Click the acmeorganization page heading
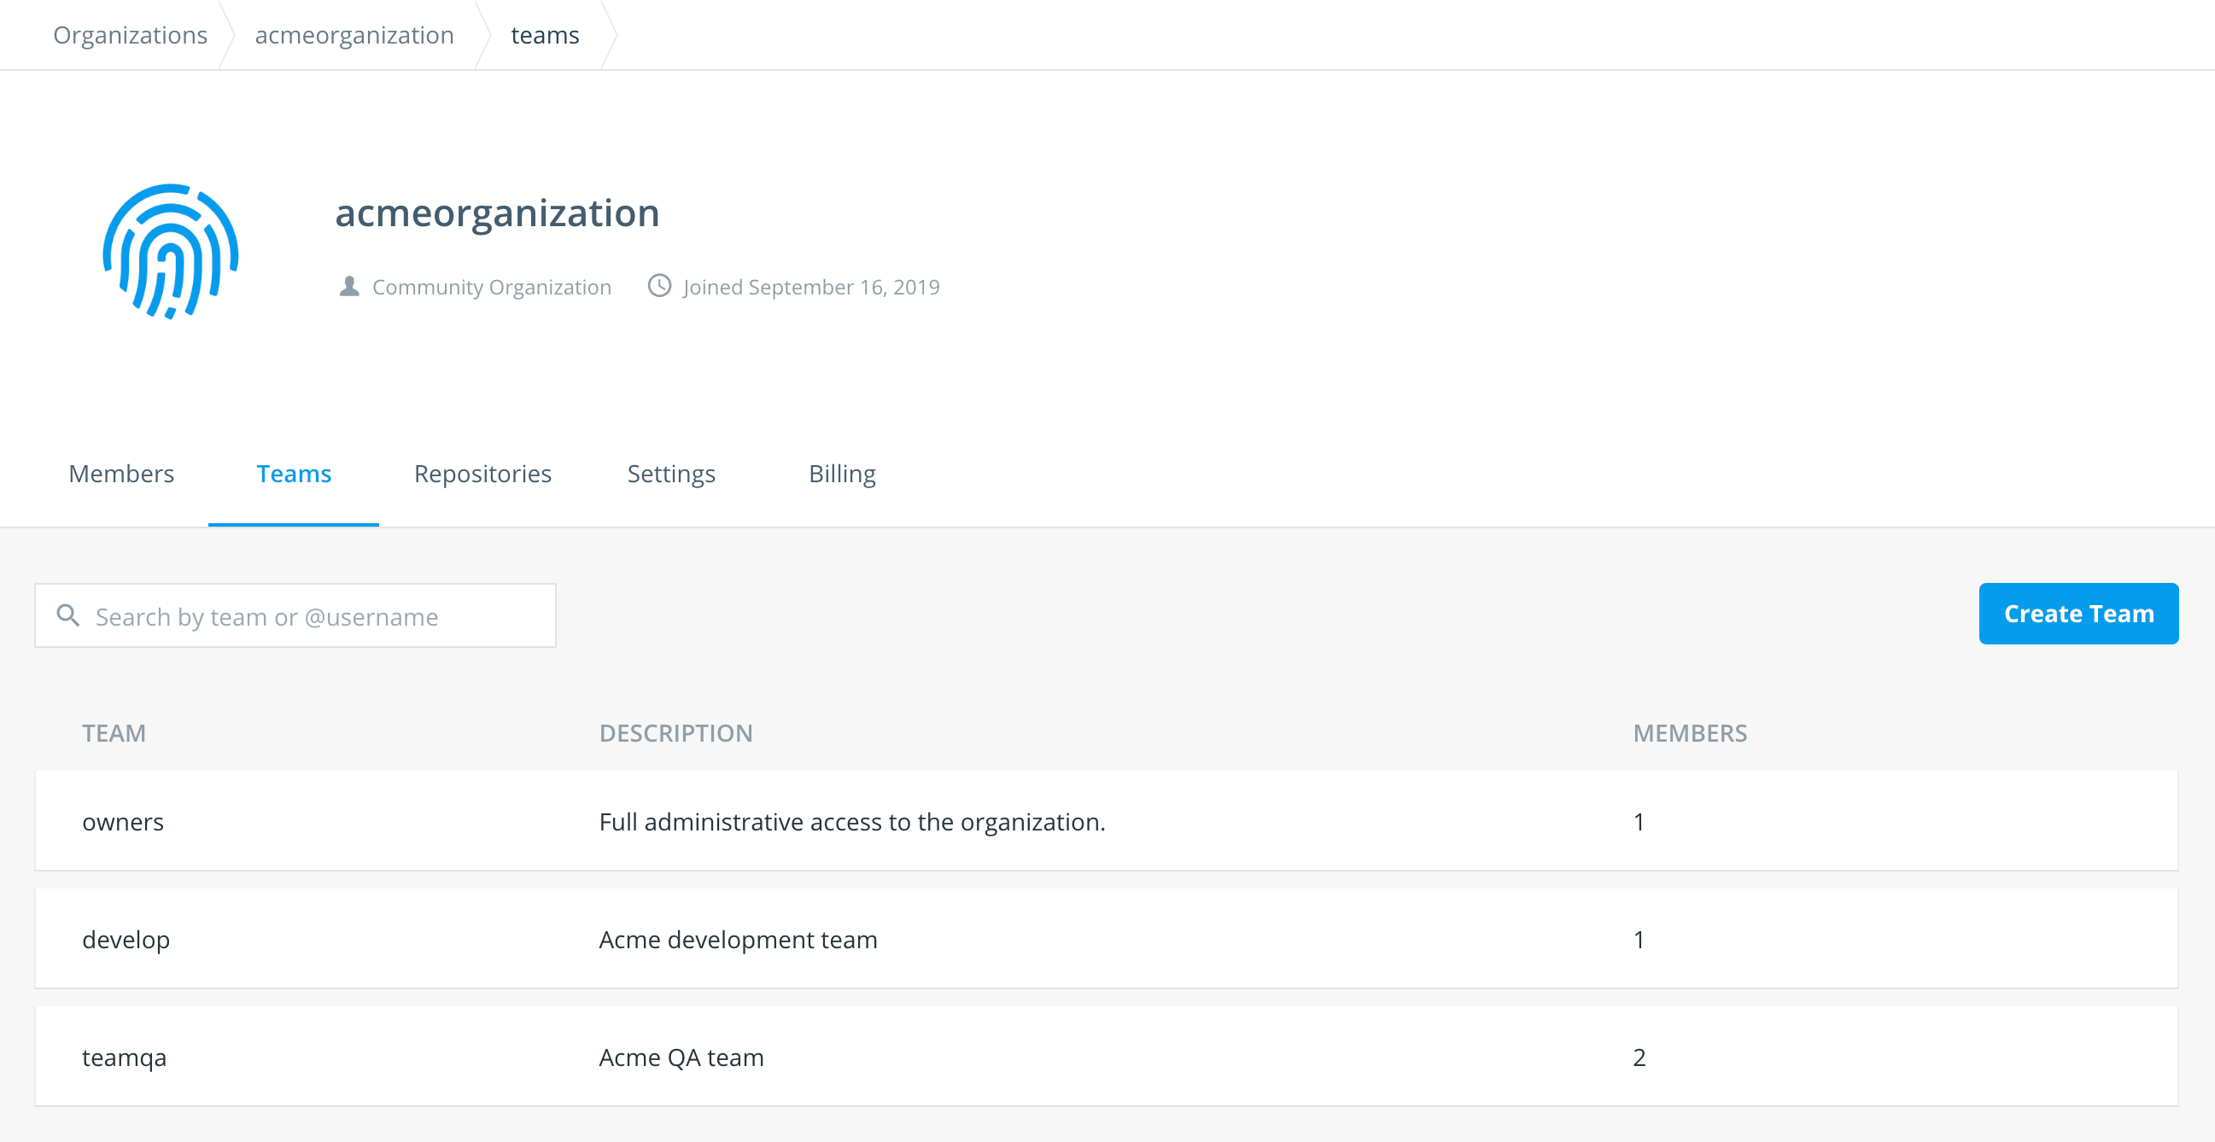Screen dimensions: 2215x1142 coord(497,213)
